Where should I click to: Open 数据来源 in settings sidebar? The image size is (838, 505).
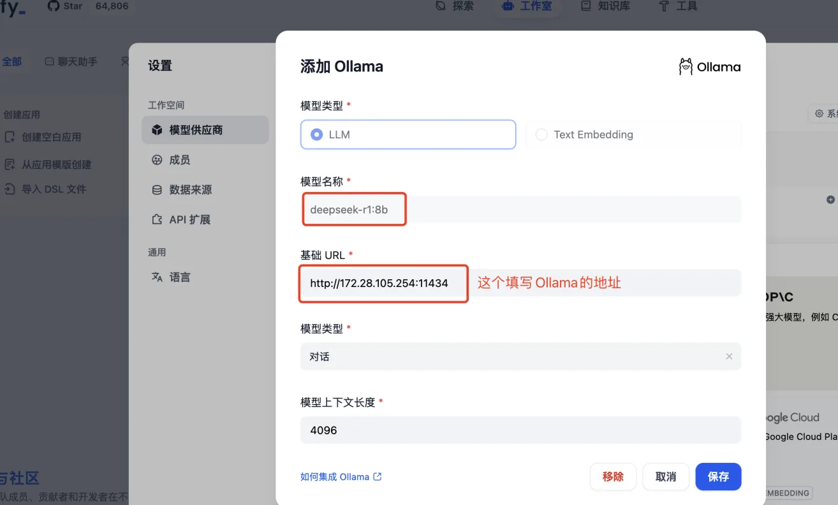click(205, 190)
